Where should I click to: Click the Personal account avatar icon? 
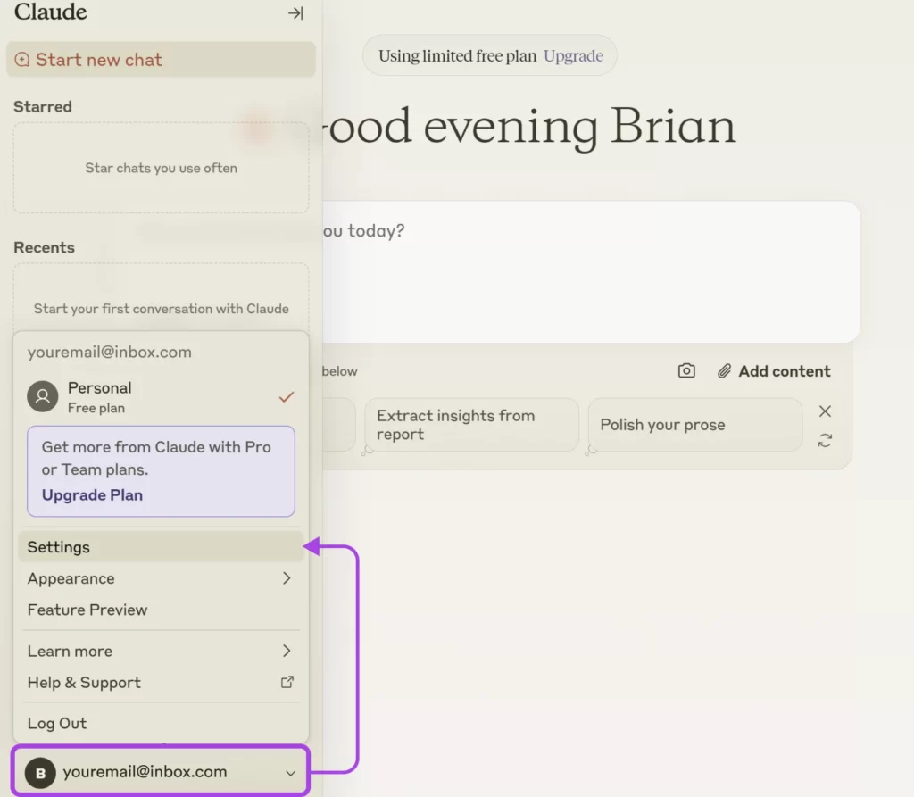point(43,397)
